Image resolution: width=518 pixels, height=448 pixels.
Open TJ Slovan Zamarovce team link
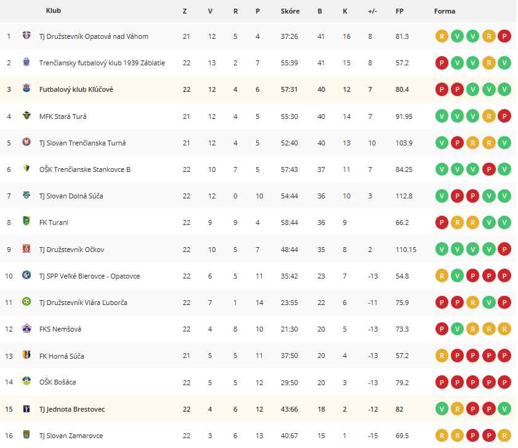tap(71, 436)
